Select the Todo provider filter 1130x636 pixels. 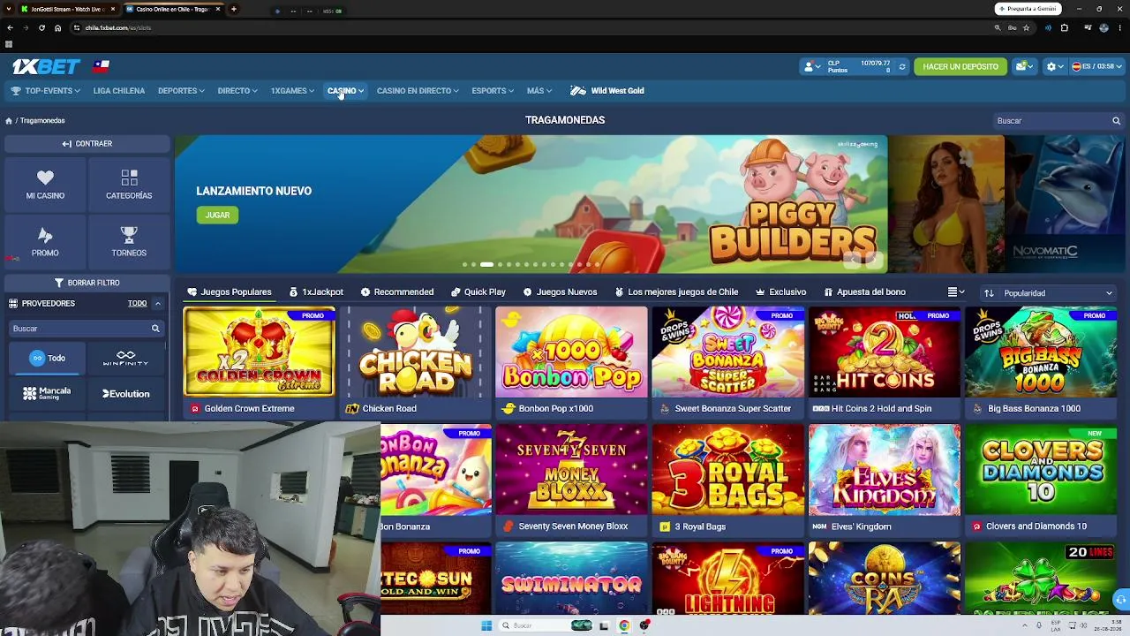point(48,359)
